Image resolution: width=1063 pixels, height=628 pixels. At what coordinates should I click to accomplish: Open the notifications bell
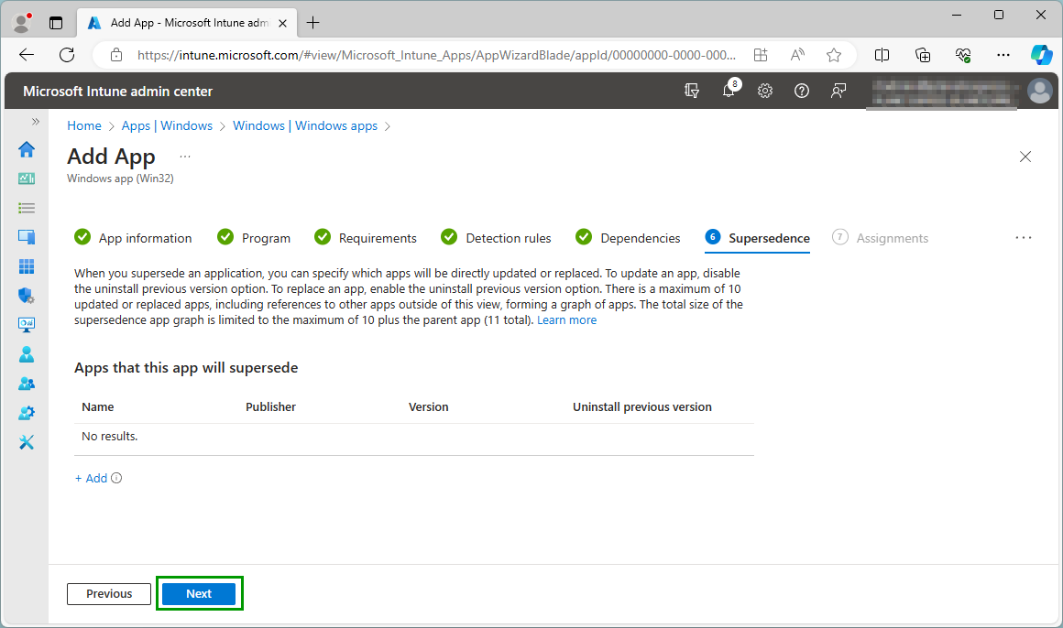coord(729,91)
